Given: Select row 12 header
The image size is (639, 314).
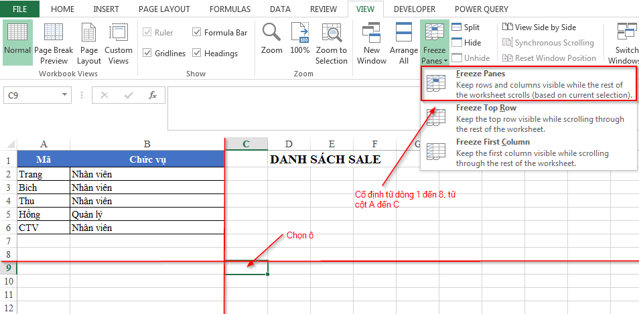Looking at the screenshot, I should pyautogui.click(x=9, y=307).
